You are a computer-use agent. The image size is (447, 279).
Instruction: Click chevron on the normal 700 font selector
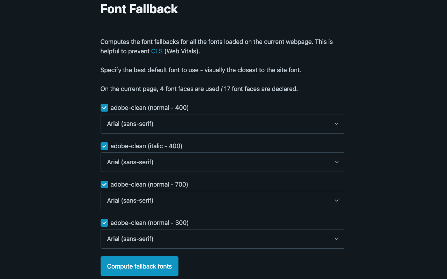(x=336, y=200)
